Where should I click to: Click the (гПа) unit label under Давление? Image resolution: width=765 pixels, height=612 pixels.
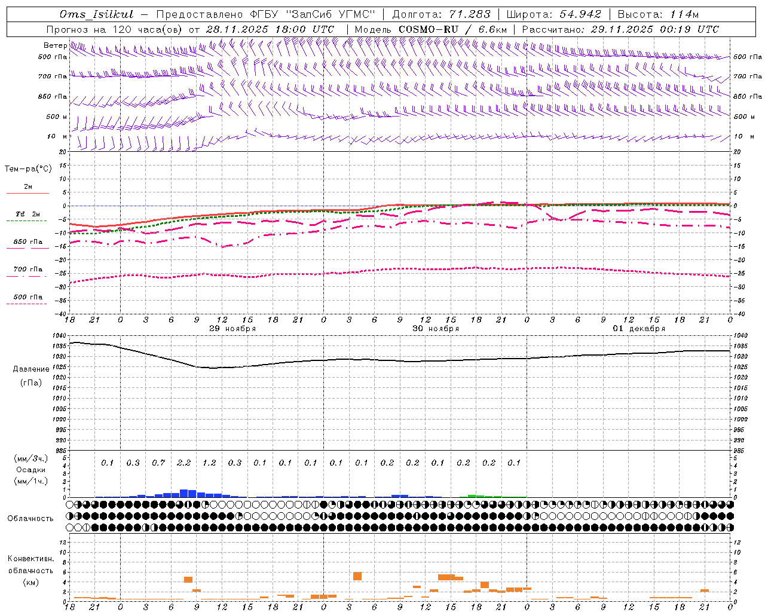[31, 382]
